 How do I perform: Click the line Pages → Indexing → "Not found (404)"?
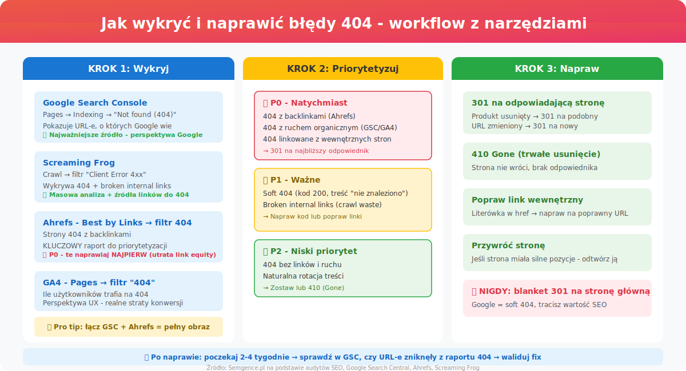click(110, 115)
